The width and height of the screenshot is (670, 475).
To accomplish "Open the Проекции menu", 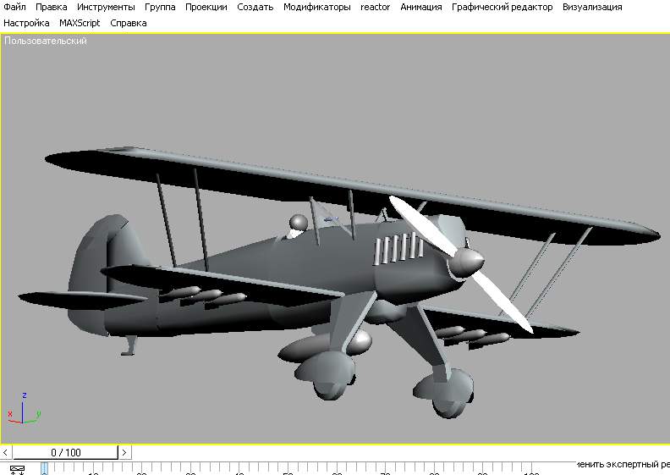I will [x=206, y=8].
